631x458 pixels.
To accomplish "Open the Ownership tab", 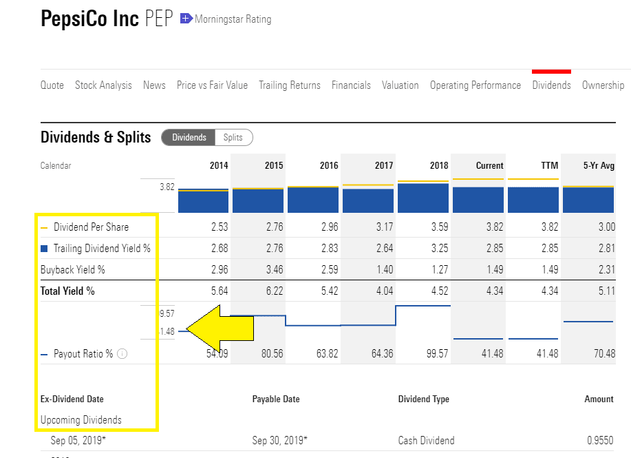I will [x=603, y=85].
